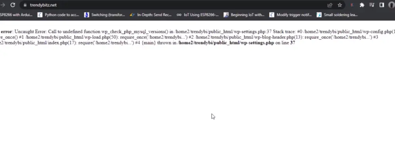Click favicon of Python code bookmark
This screenshot has width=395, height=165.
pyautogui.click(x=40, y=15)
